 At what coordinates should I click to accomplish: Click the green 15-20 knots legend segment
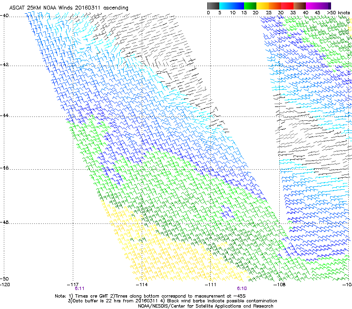250,6
